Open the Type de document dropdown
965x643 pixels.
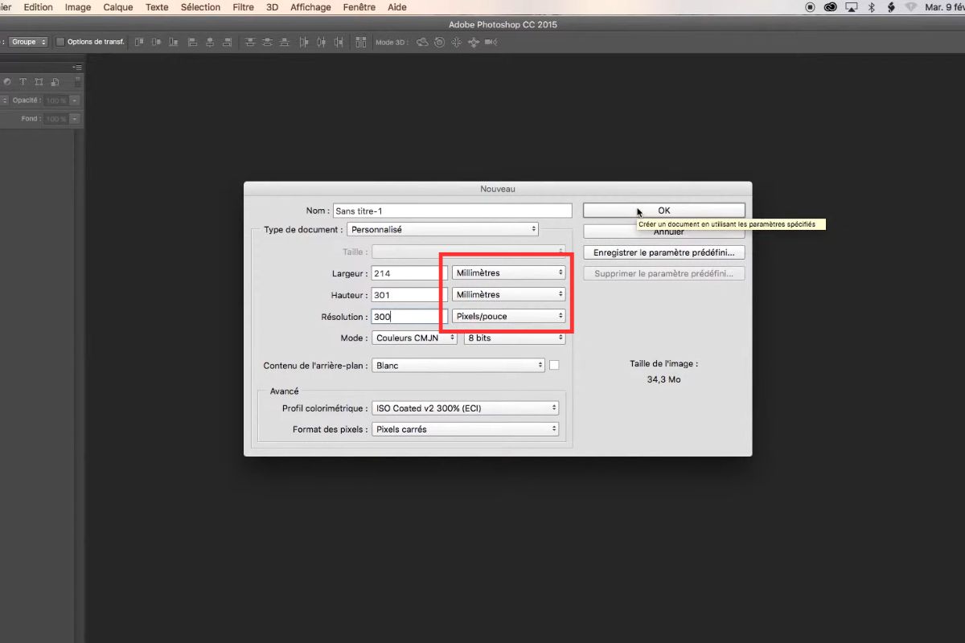tap(443, 230)
